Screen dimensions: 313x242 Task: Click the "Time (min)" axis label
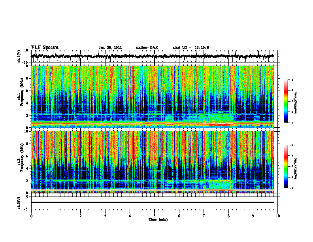(158, 219)
